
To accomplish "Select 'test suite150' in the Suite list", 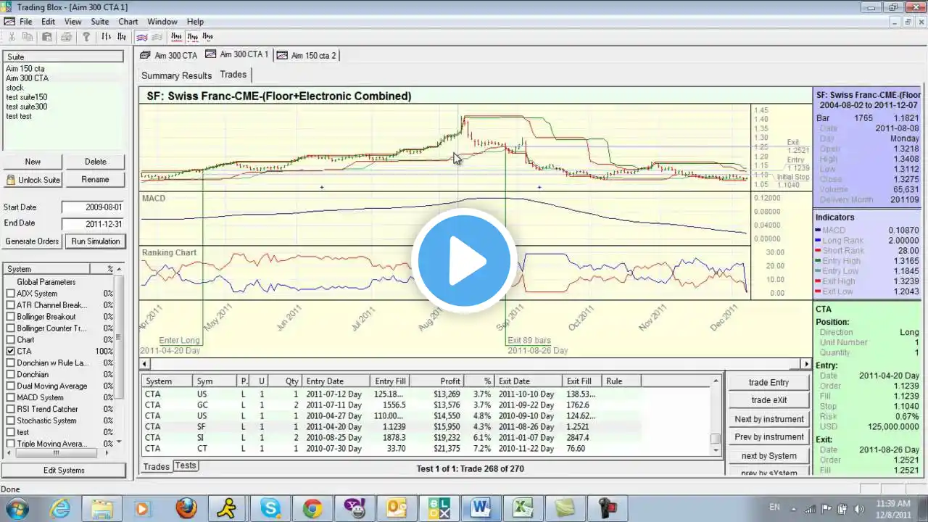I will 27,97.
